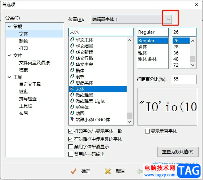Open 自定义工具 settings
The image size is (203, 180).
tap(30, 84)
